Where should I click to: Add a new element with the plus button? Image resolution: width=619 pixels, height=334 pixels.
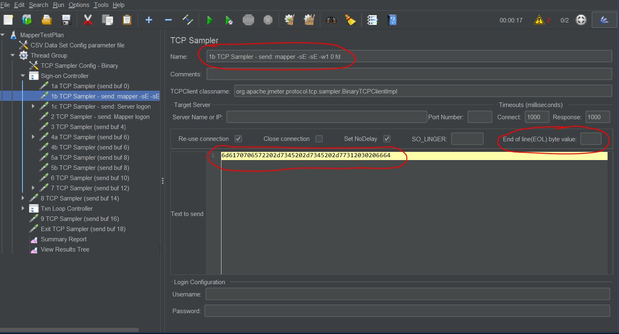click(x=148, y=20)
